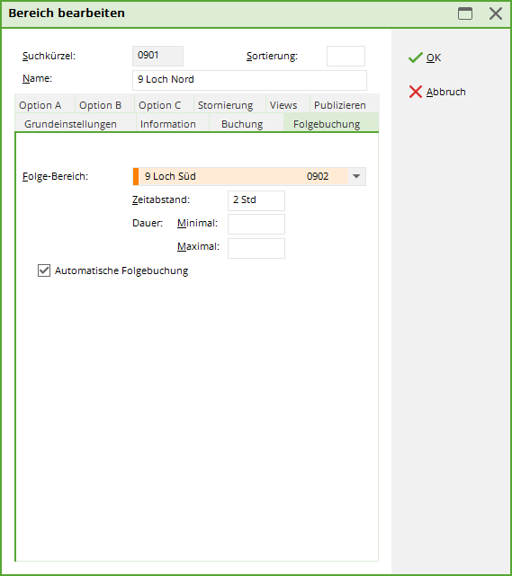The image size is (512, 576).
Task: Select the 9 Loch Süd combo box
Action: tap(249, 176)
